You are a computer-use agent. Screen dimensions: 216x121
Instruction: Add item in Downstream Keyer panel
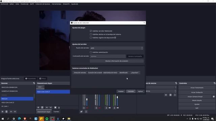(x=38, y=108)
